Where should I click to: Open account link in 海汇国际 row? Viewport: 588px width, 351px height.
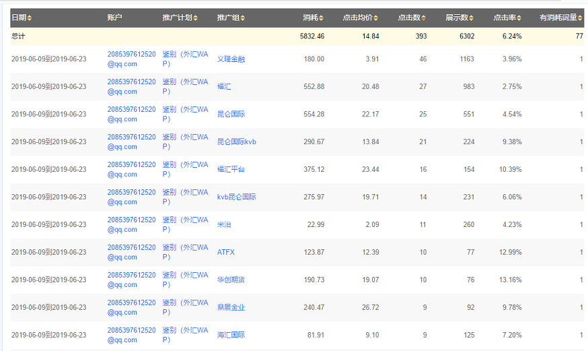click(x=131, y=335)
